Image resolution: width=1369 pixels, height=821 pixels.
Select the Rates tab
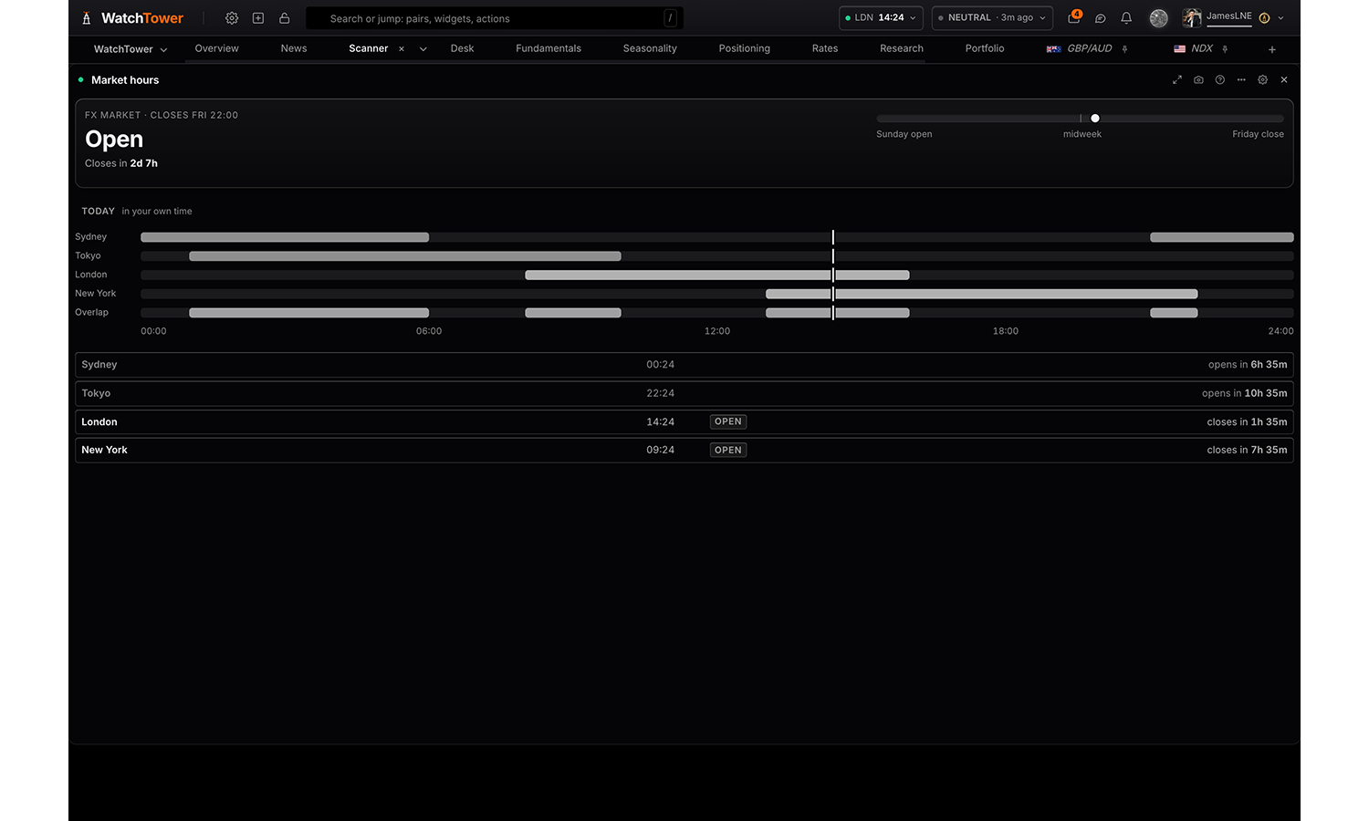[x=825, y=48]
